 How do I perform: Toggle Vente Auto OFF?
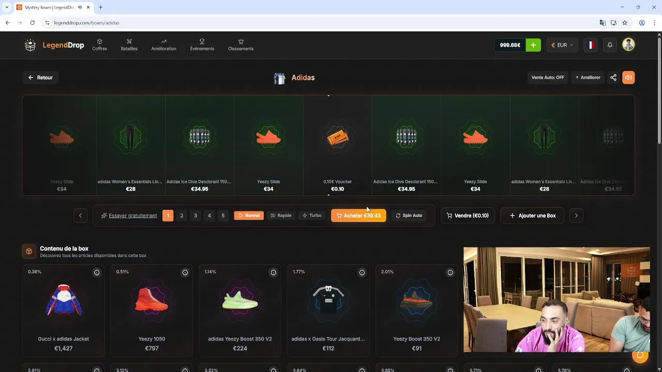548,78
